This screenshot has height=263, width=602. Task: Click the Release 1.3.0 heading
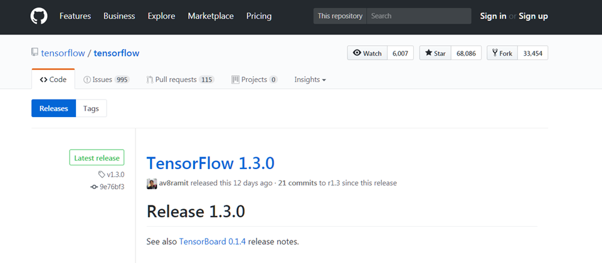(x=196, y=212)
